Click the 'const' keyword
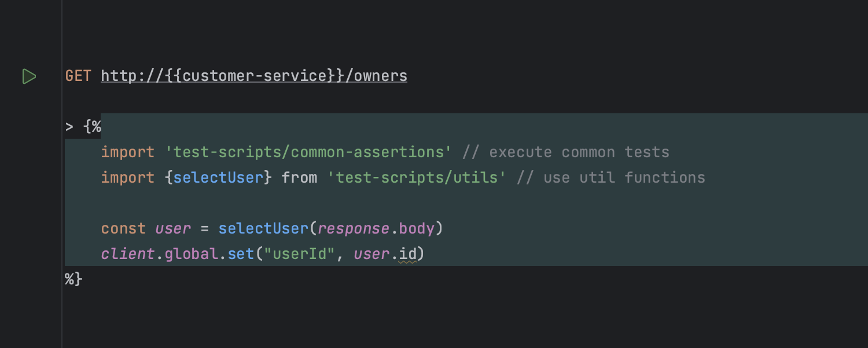The height and width of the screenshot is (348, 868). (x=123, y=228)
